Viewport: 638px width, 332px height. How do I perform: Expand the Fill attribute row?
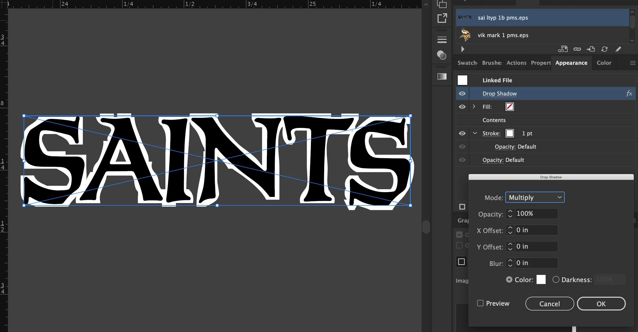click(474, 106)
